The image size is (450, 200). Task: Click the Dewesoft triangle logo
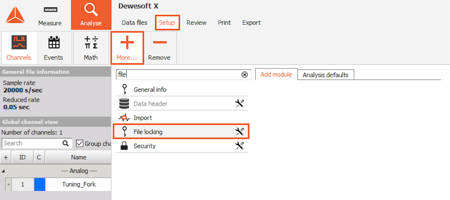click(x=15, y=15)
